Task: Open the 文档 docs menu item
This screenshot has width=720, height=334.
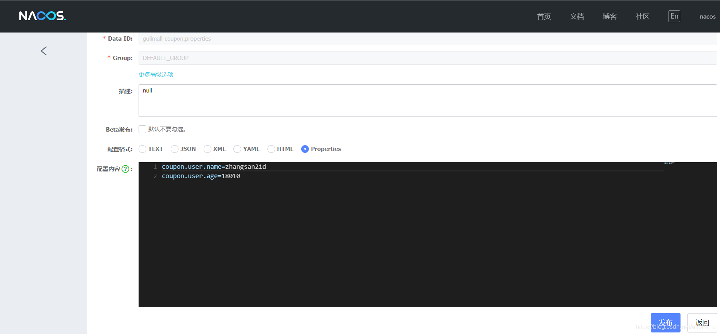Action: click(x=577, y=16)
